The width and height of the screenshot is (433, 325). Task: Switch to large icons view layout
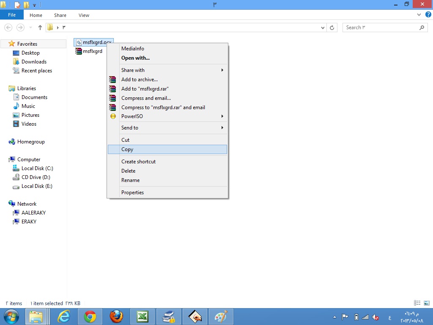(427, 303)
